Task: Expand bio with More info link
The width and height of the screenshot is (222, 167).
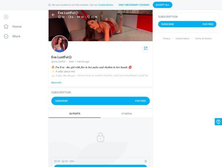Action: click(56, 82)
